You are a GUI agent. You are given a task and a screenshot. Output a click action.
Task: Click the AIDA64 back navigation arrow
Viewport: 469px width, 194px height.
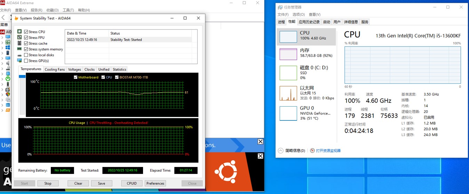point(3,17)
